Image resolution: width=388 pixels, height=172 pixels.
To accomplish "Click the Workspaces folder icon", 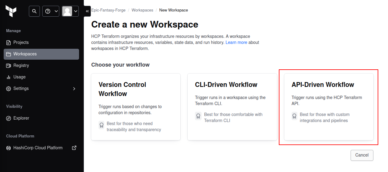I will [x=9, y=54].
